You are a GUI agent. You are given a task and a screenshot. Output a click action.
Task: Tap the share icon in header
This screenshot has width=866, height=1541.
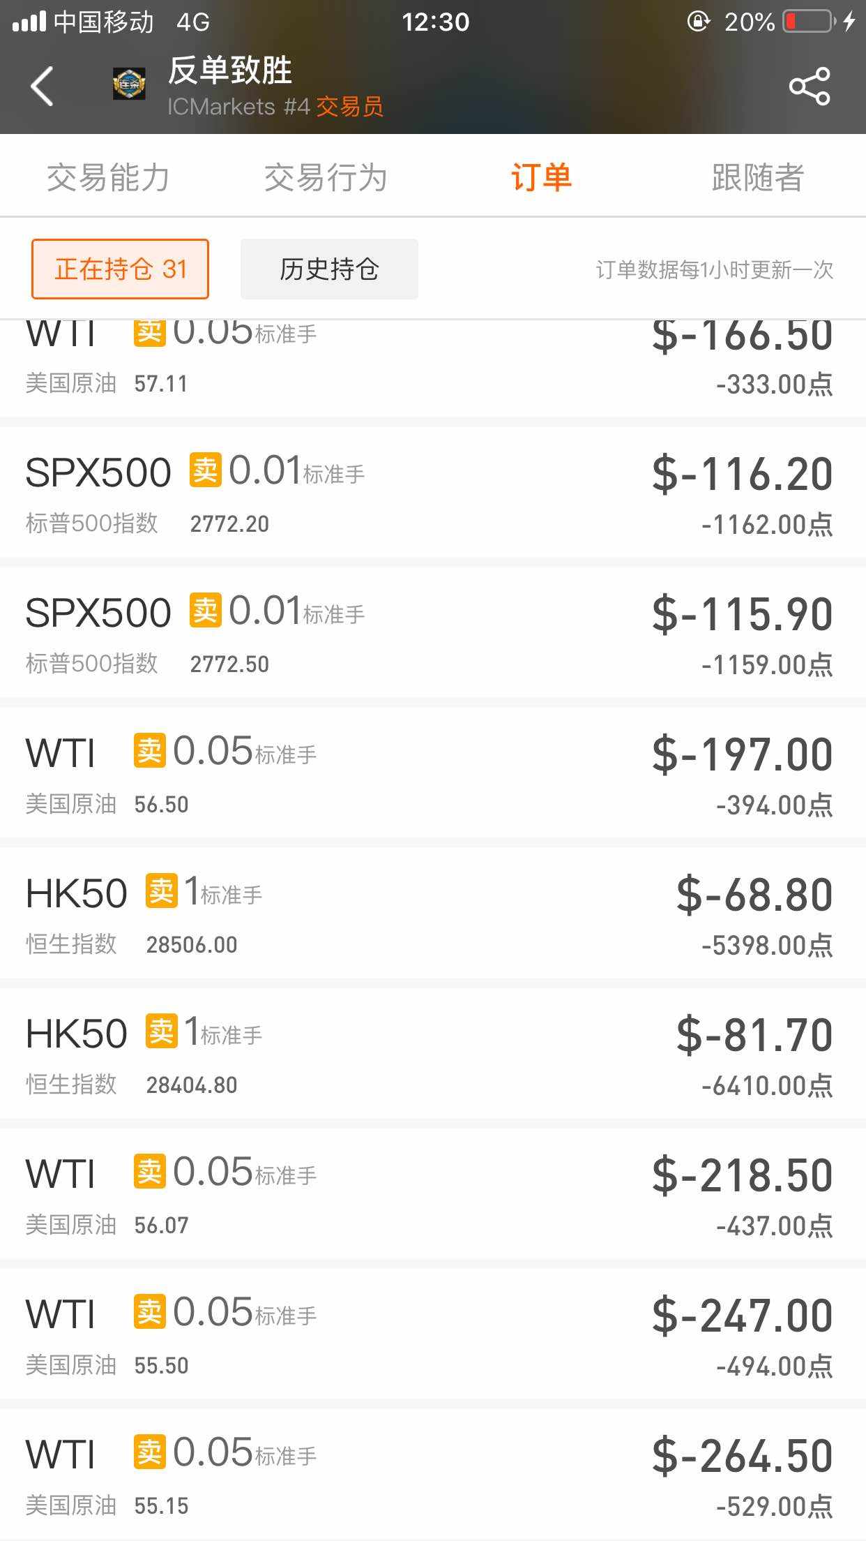point(810,86)
